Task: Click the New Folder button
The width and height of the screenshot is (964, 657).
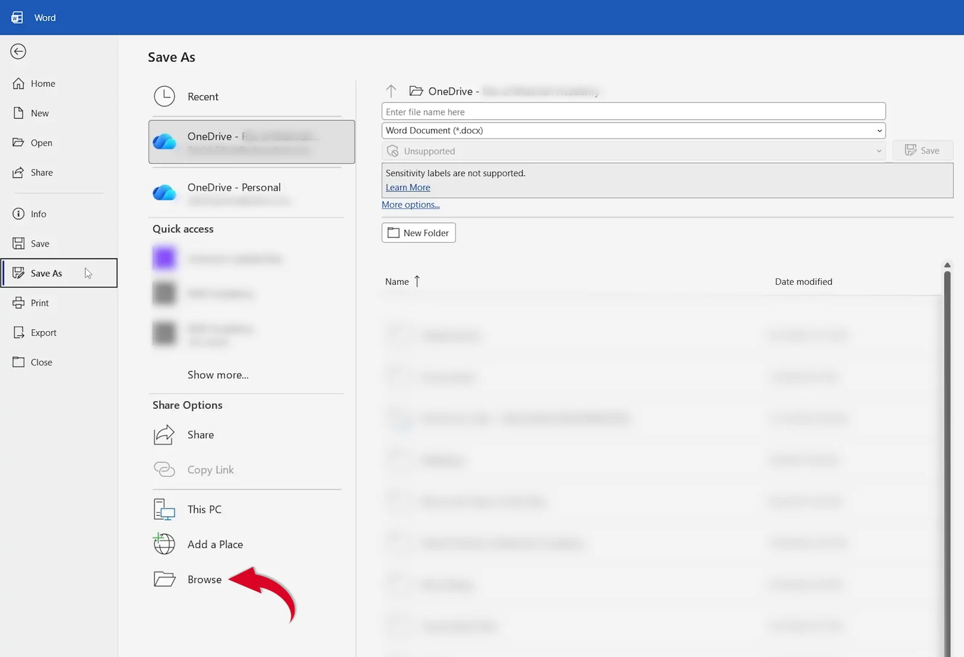Action: [418, 232]
